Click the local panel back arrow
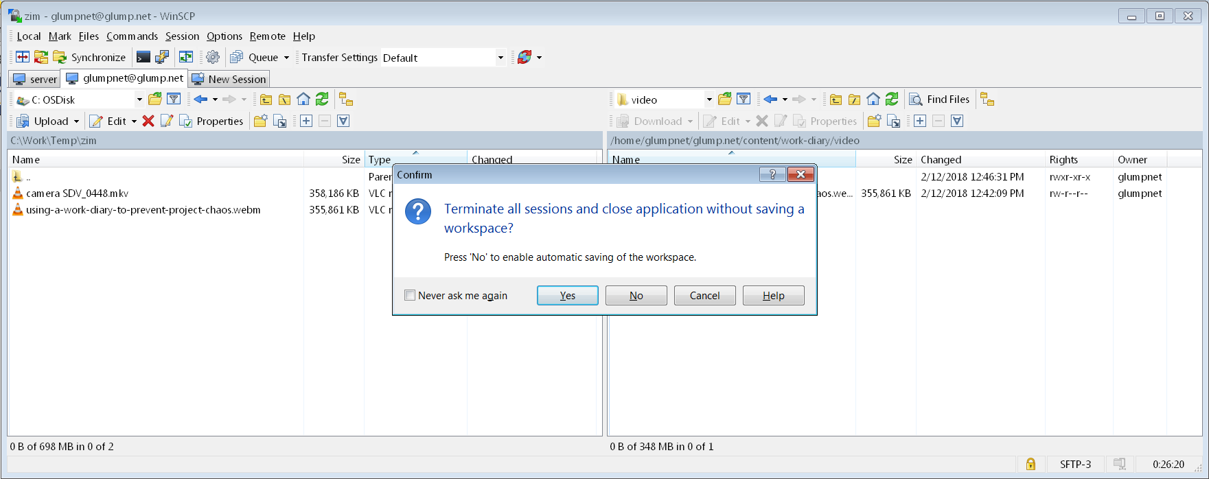The height and width of the screenshot is (479, 1209). [200, 100]
